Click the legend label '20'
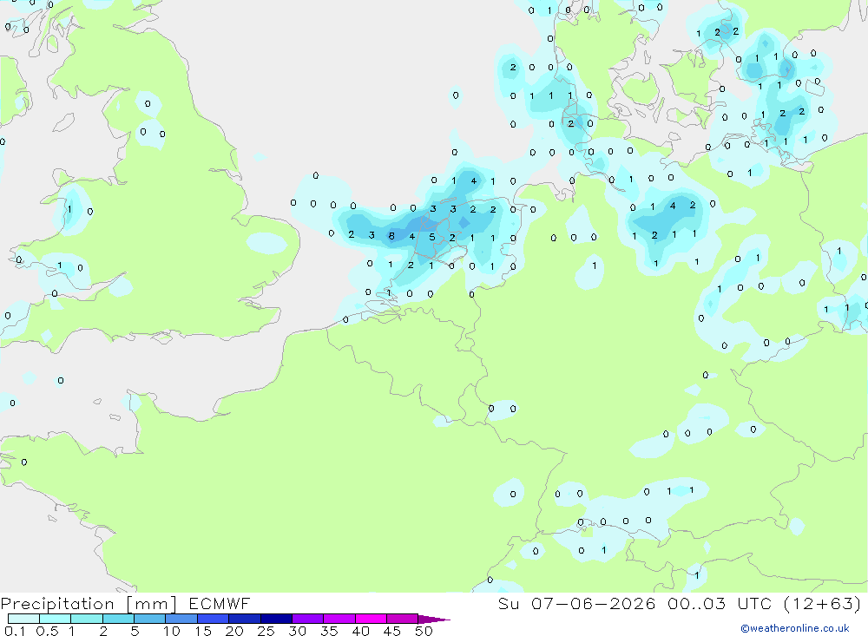The image size is (868, 636). (234, 631)
